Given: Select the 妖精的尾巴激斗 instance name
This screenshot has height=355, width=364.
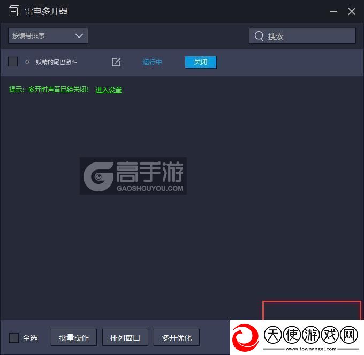Looking at the screenshot, I should click(56, 62).
